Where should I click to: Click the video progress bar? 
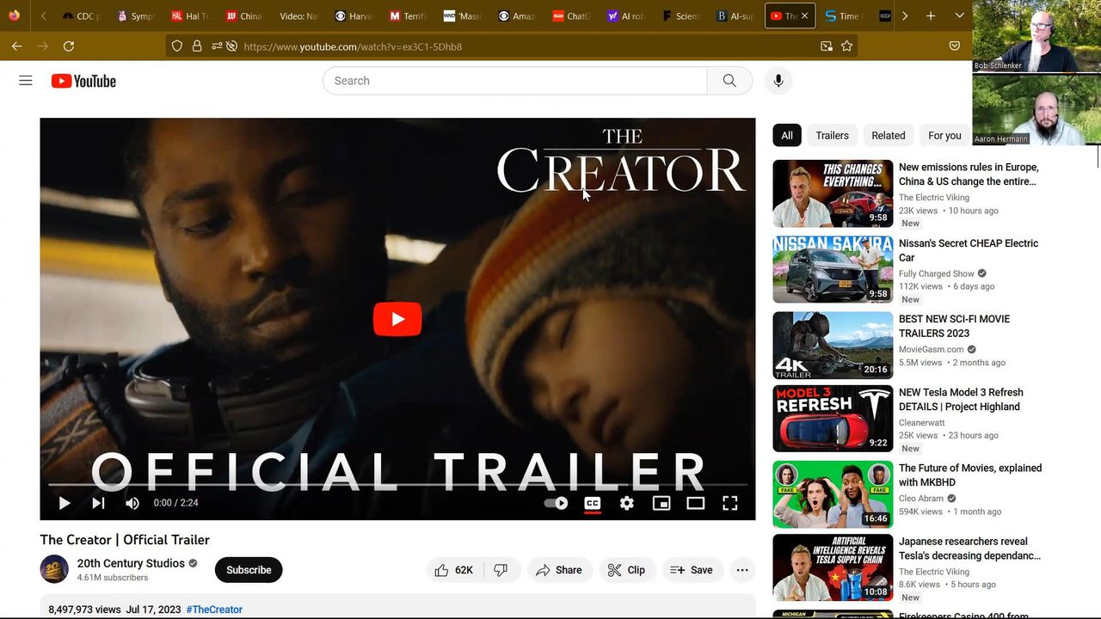(x=397, y=486)
